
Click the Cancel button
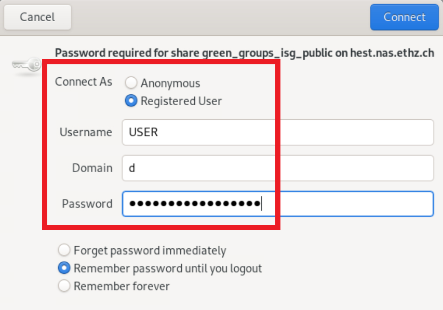click(37, 17)
